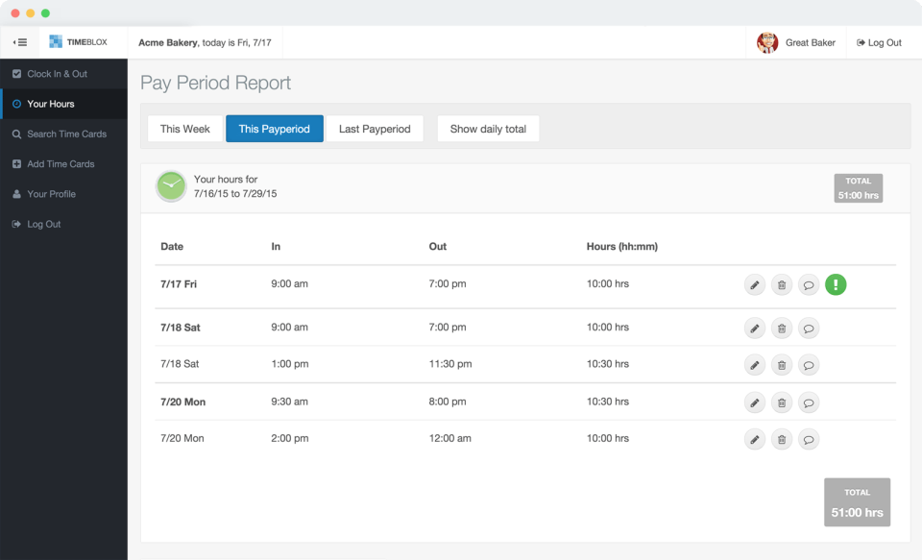This screenshot has width=922, height=560.
Task: Select the Last Payperiod tab
Action: [375, 129]
